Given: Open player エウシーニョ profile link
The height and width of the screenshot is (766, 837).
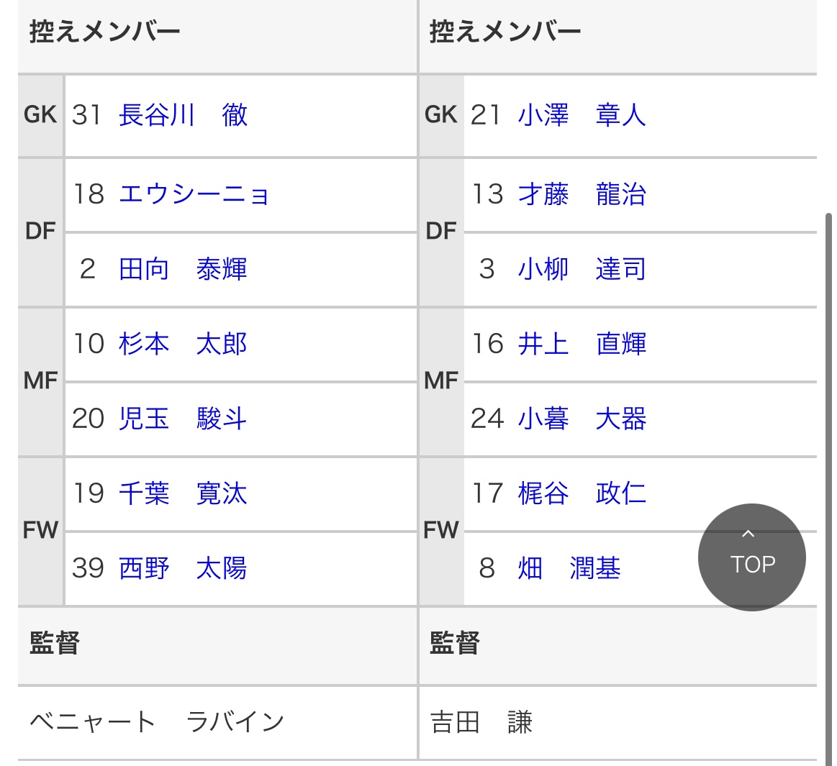Looking at the screenshot, I should (x=194, y=194).
